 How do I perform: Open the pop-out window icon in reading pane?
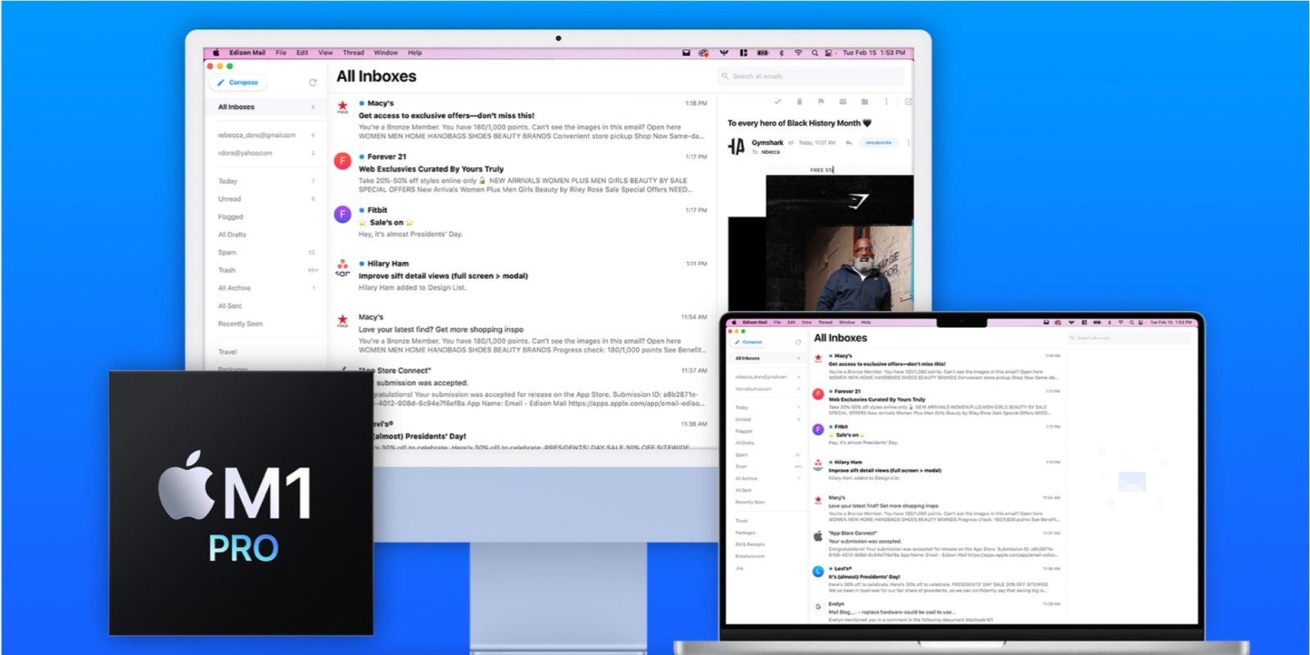pyautogui.click(x=908, y=102)
